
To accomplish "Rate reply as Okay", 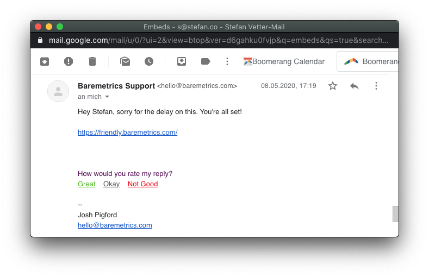I will [111, 184].
